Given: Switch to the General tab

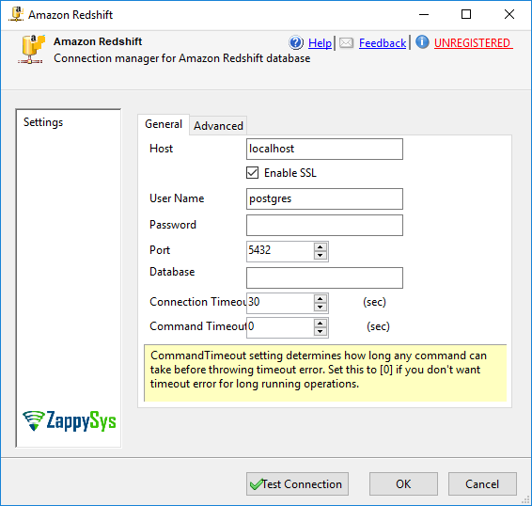Looking at the screenshot, I should 164,124.
